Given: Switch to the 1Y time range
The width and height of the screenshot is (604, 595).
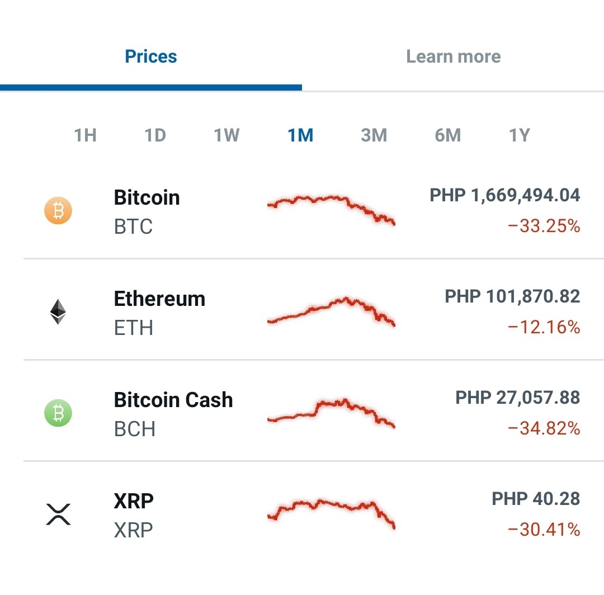Looking at the screenshot, I should [519, 135].
